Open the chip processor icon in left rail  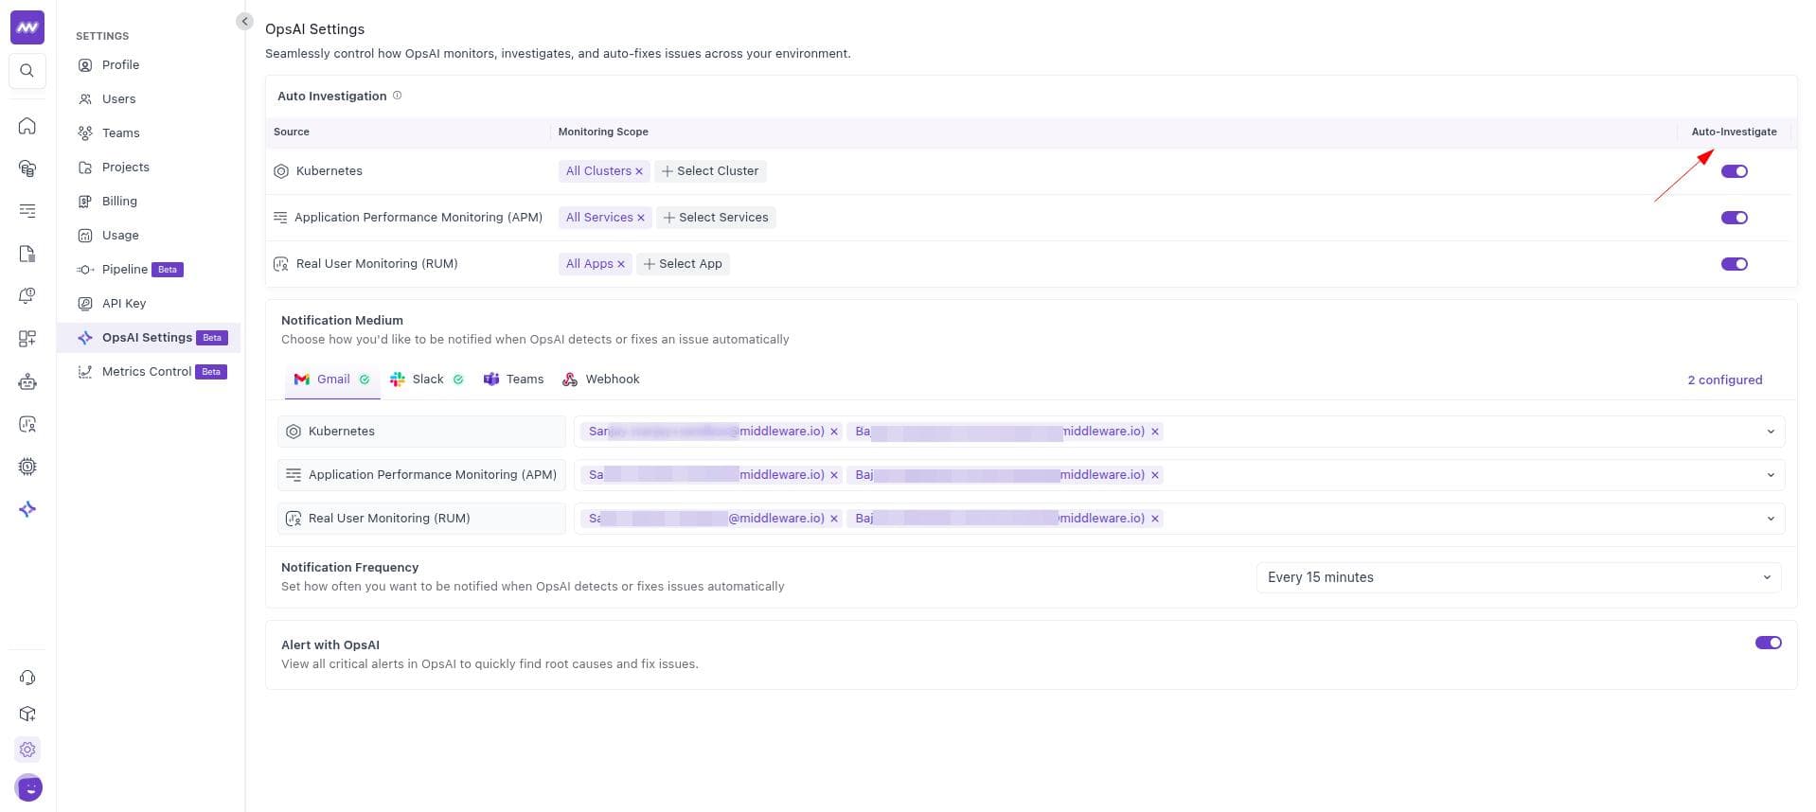27,467
